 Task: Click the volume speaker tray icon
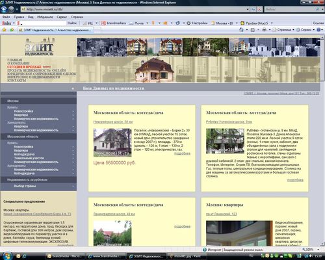click(312, 256)
